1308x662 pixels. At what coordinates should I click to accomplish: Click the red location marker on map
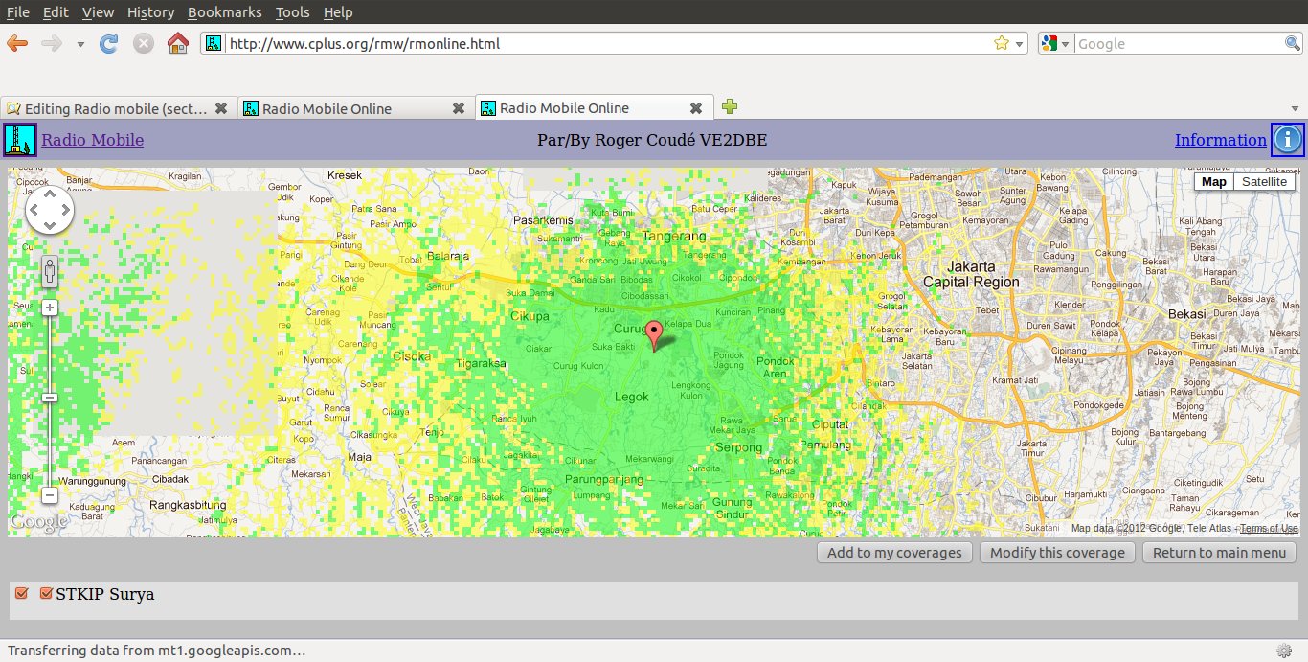click(x=655, y=334)
